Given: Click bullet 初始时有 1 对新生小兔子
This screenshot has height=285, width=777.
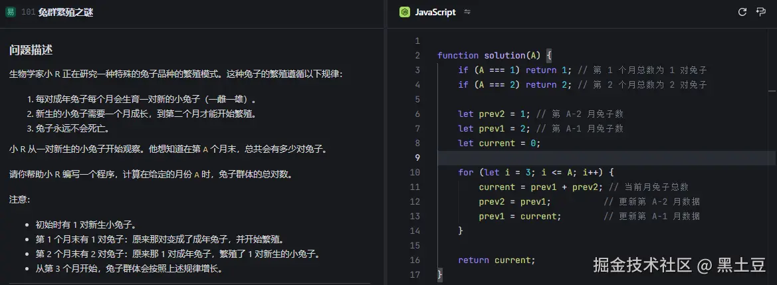Looking at the screenshot, I should (86, 225).
